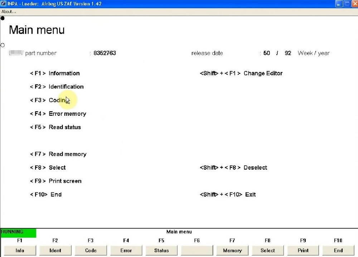
Task: Click the Print button under F9
Action: tap(303, 251)
